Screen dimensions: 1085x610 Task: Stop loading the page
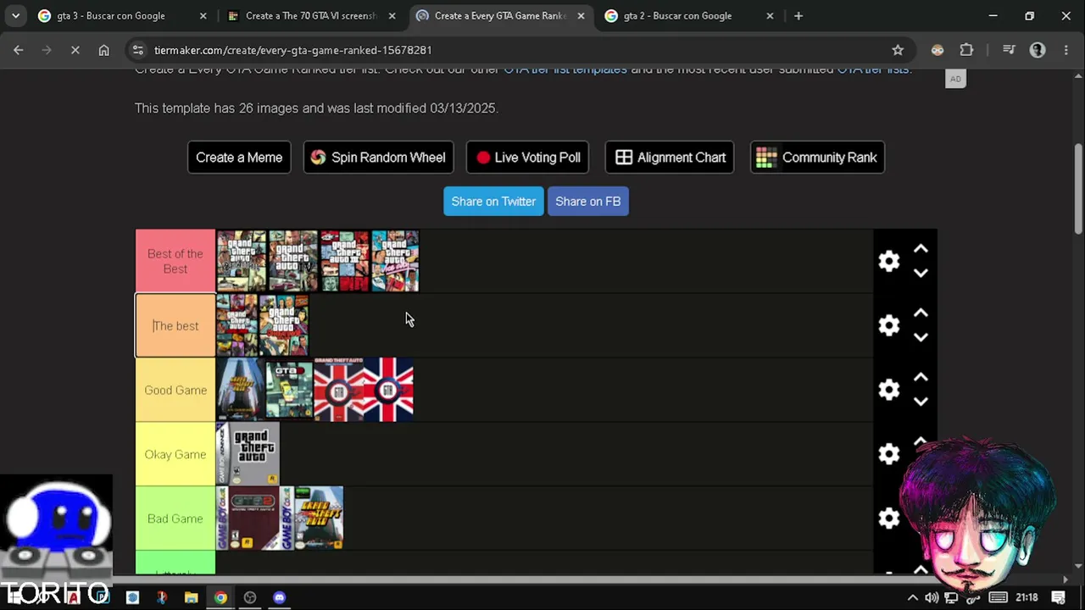(x=75, y=50)
